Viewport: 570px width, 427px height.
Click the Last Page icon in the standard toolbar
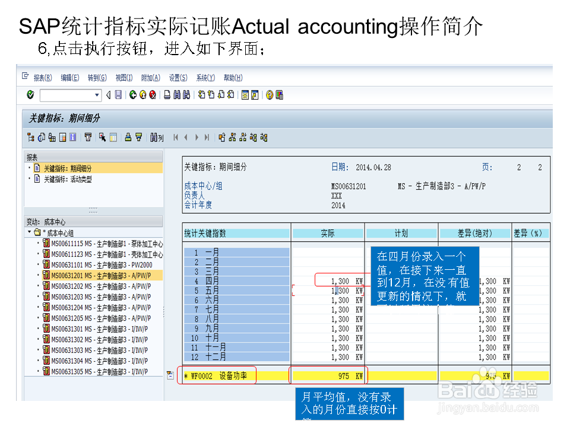[231, 95]
